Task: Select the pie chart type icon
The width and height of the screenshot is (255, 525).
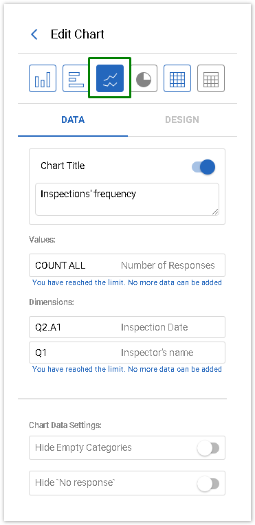Action: pyautogui.click(x=144, y=78)
